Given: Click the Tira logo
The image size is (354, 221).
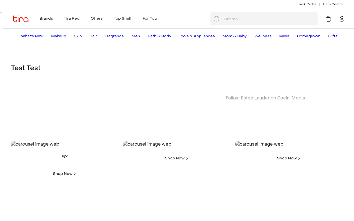Looking at the screenshot, I should (x=21, y=19).
